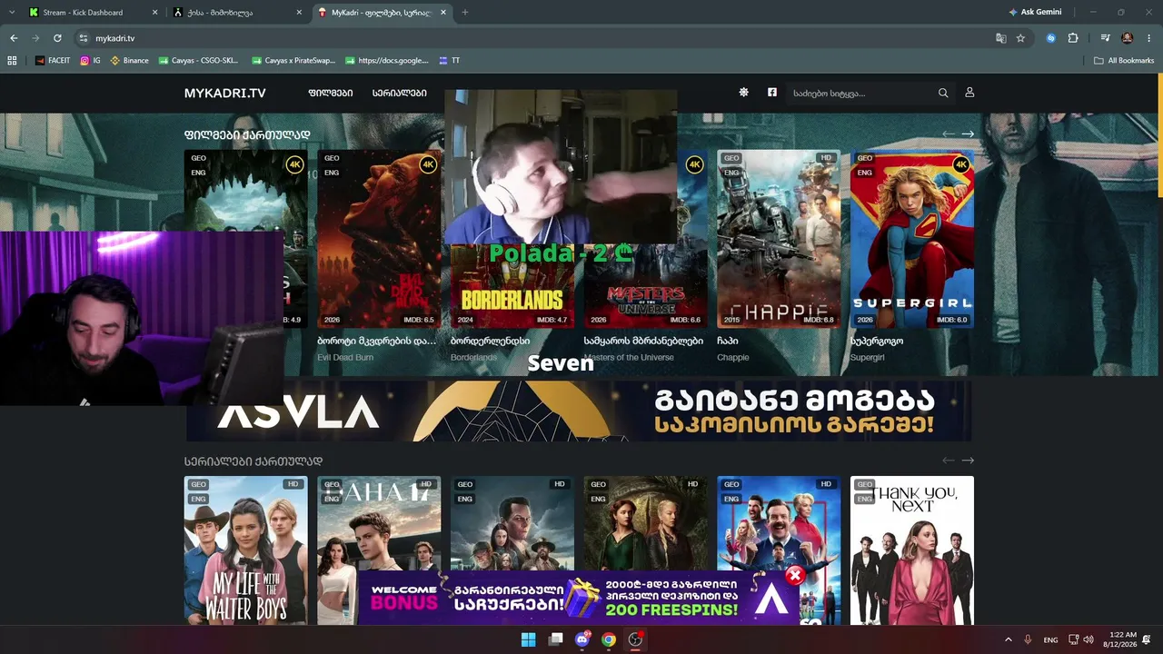Viewport: 1163px width, 654px height.
Task: Switch the ENG input language
Action: (1050, 639)
